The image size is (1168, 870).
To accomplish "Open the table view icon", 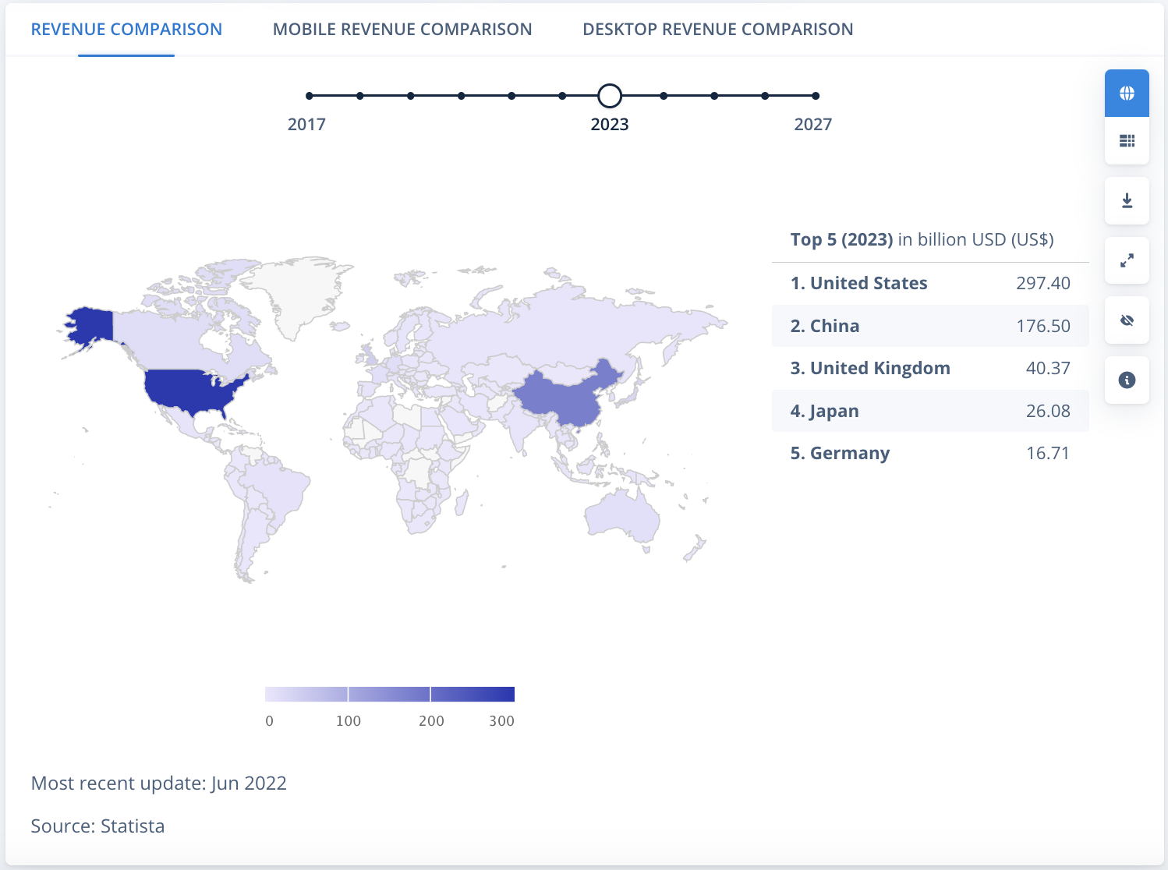I will [x=1127, y=141].
